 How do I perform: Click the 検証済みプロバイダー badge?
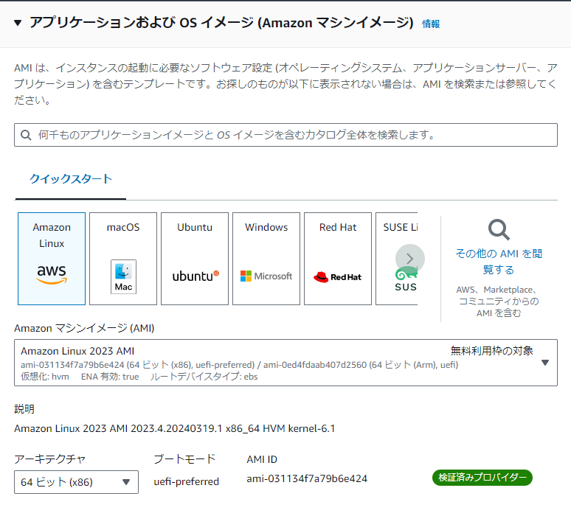pyautogui.click(x=482, y=478)
